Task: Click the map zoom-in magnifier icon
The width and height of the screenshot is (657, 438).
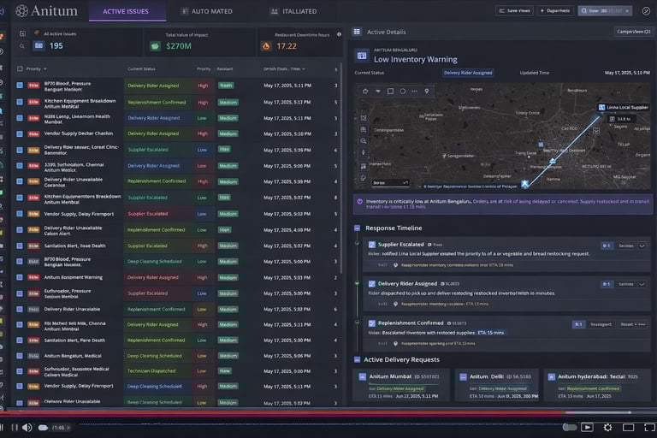Action: pos(364,130)
